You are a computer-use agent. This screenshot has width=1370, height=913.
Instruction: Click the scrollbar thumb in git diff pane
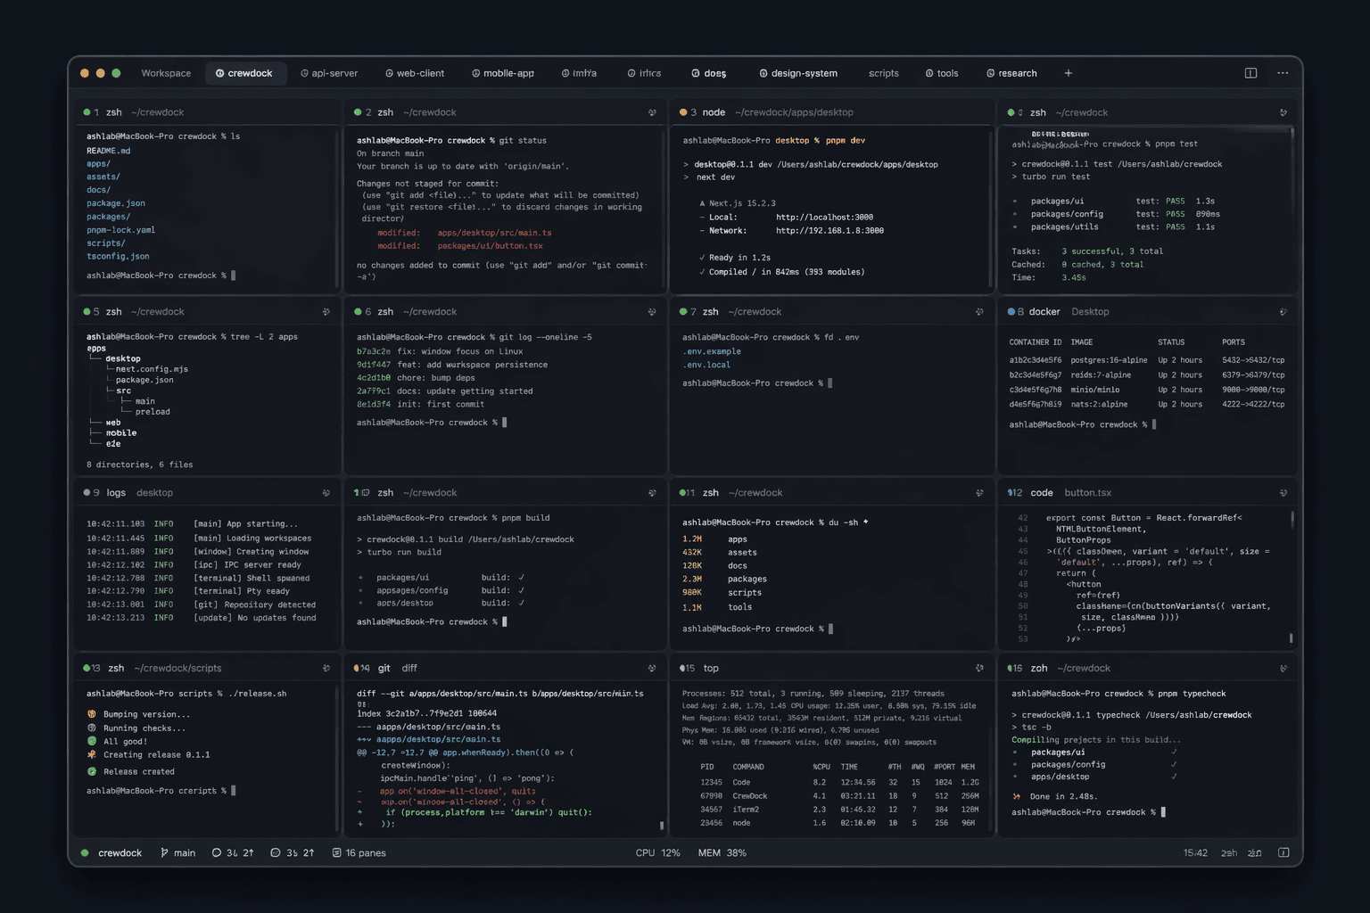pyautogui.click(x=662, y=826)
